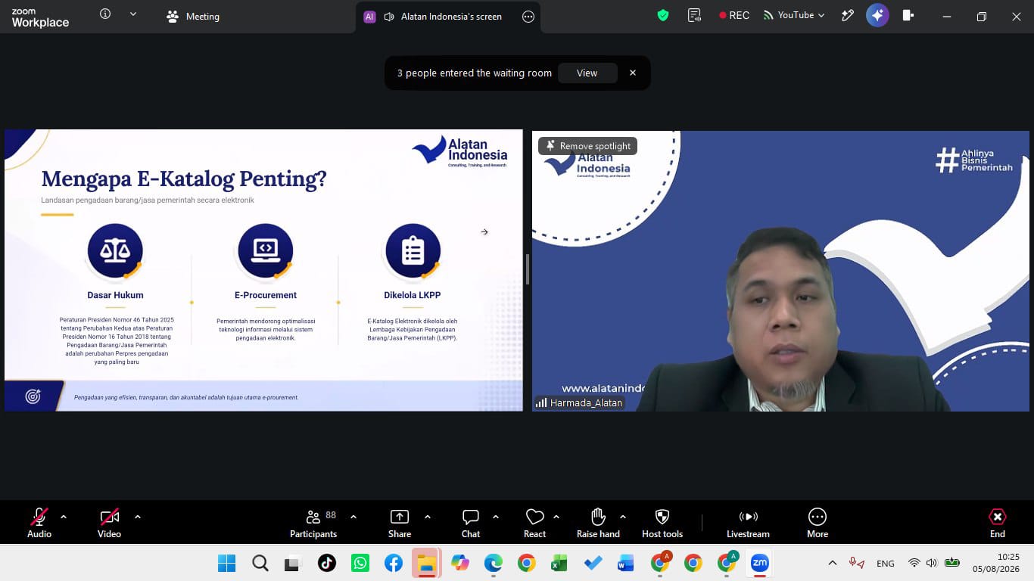Open Host tools shield menu
Screen dimensions: 1034x581
pyautogui.click(x=662, y=523)
